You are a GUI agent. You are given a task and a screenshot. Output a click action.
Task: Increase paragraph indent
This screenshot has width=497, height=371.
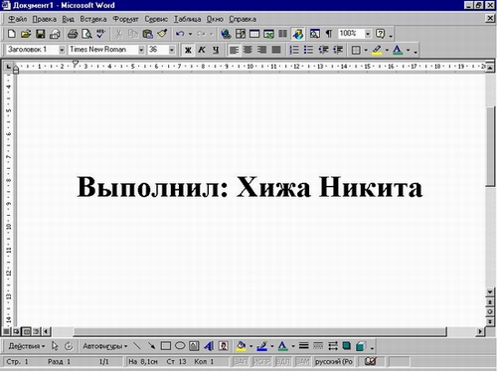338,50
